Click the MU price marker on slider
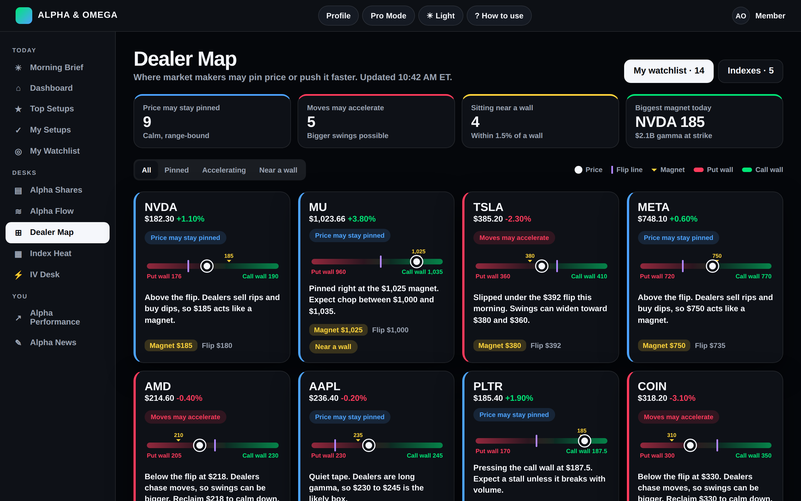The height and width of the screenshot is (501, 801). pos(416,261)
